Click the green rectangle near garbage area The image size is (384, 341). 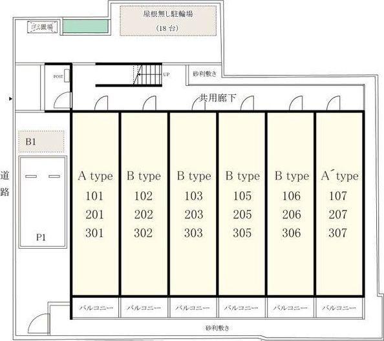click(x=85, y=26)
